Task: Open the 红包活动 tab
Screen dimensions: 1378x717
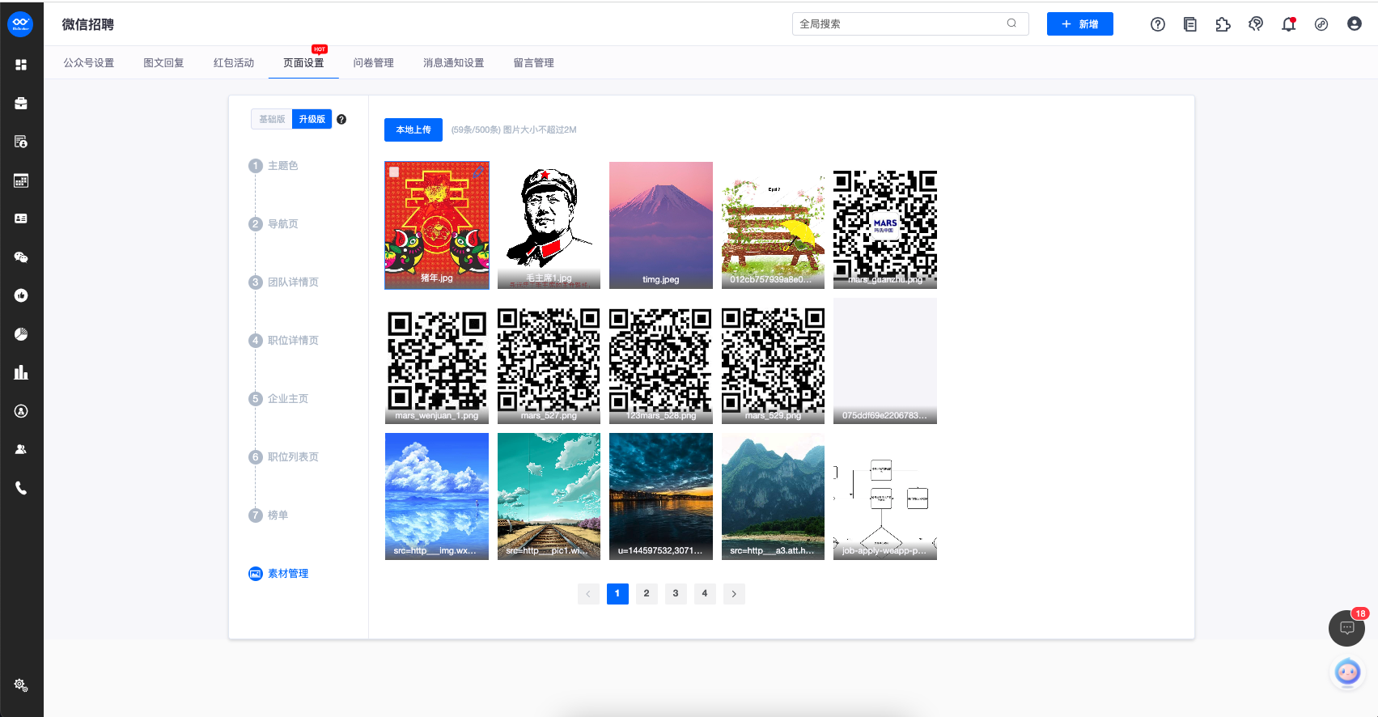Action: click(x=234, y=63)
